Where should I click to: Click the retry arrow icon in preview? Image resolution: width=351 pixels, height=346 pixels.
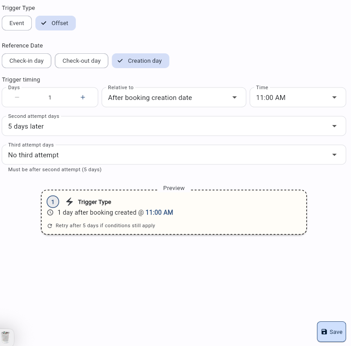pyautogui.click(x=50, y=226)
